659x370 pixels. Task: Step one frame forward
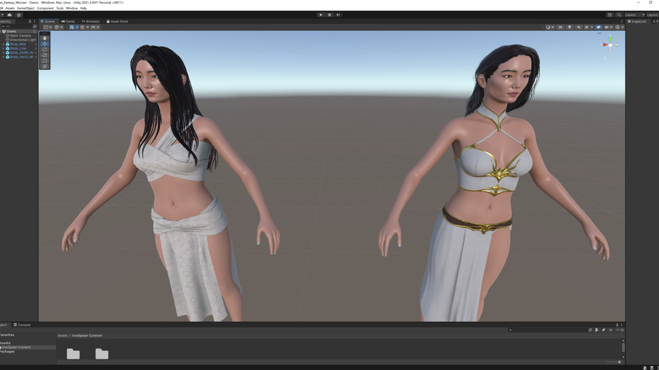tap(338, 15)
